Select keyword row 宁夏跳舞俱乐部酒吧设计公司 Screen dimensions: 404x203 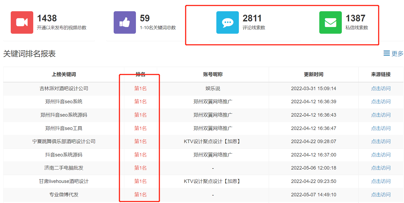63,141
